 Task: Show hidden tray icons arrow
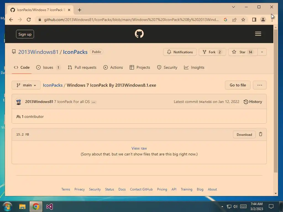[222, 206]
